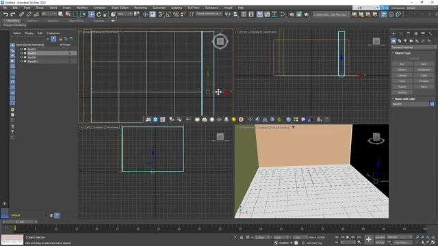Open the scene explorer Display menu
Viewport: 438px width, 246px height.
29,33
